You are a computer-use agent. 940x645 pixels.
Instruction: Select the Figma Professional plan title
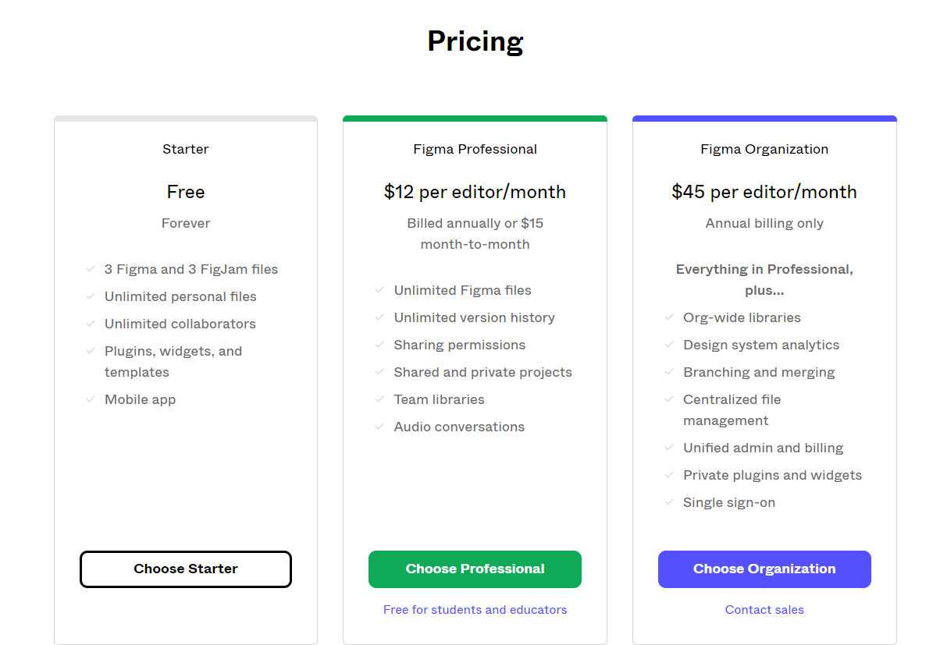tap(475, 149)
